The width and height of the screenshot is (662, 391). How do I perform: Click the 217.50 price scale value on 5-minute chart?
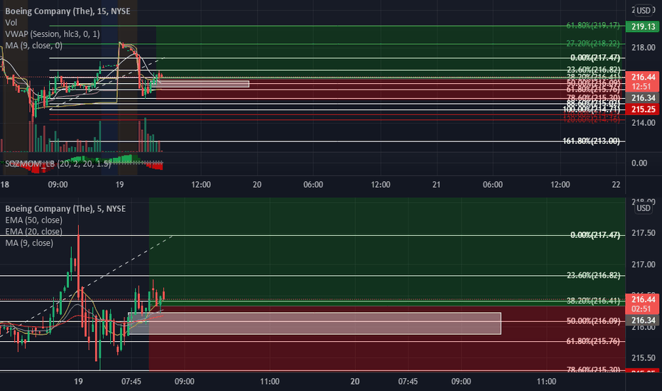tap(644, 233)
